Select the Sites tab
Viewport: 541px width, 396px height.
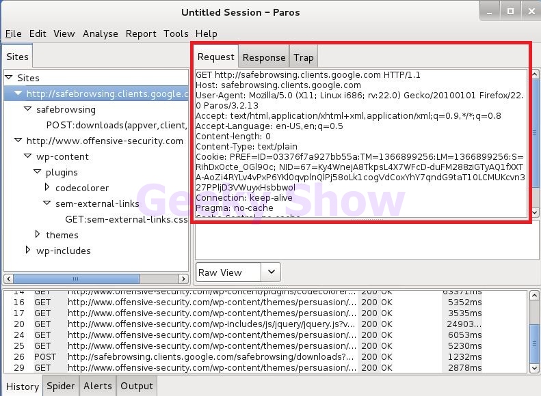pos(18,57)
